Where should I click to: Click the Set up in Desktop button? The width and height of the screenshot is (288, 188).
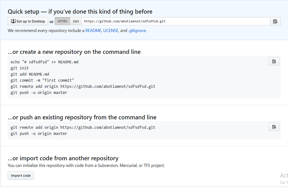pos(28,21)
